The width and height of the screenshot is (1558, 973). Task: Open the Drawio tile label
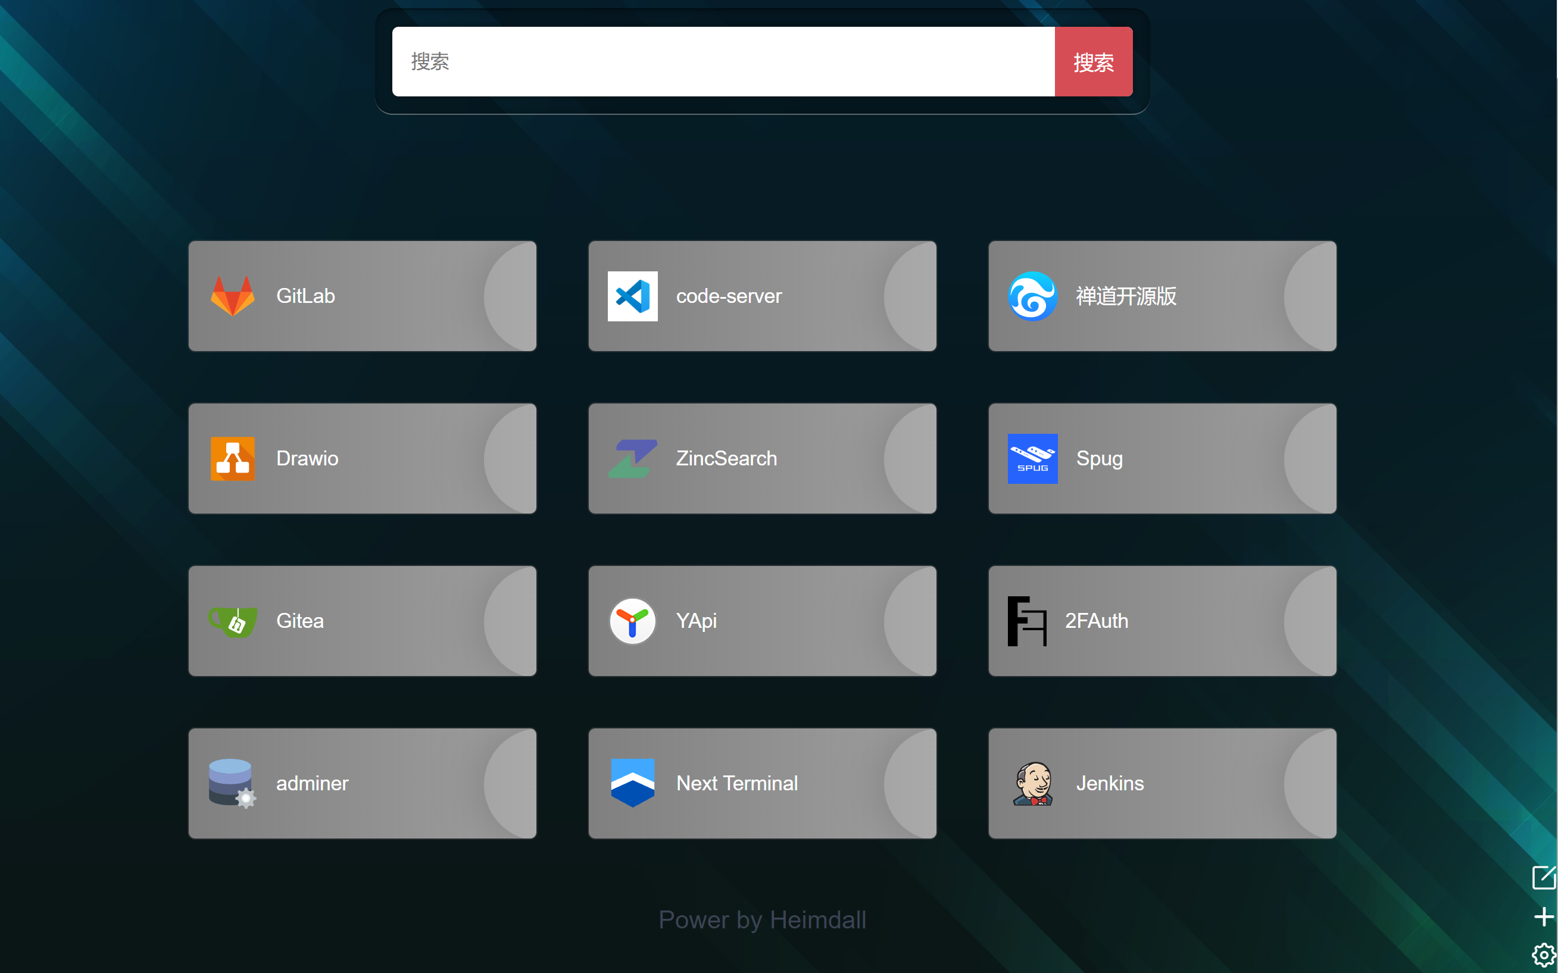point(307,459)
